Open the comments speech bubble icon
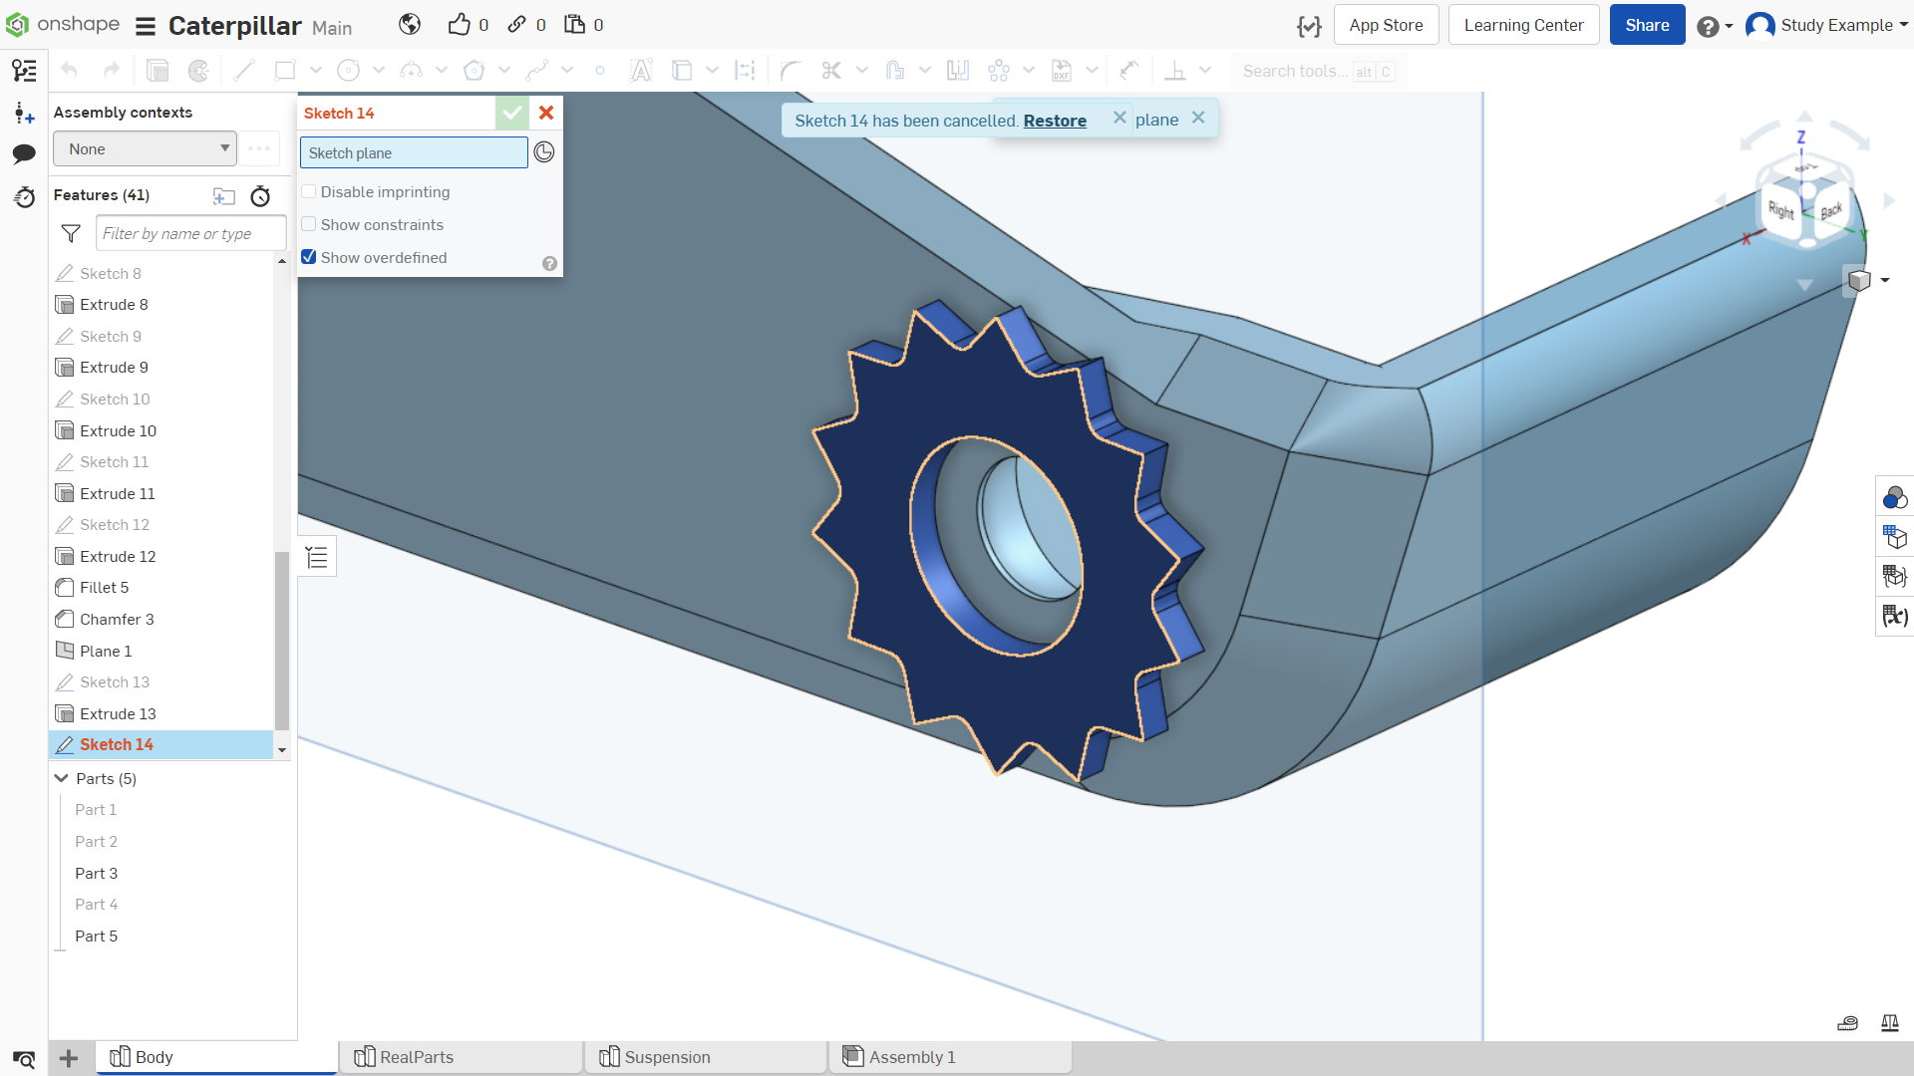The height and width of the screenshot is (1076, 1914). pyautogui.click(x=24, y=153)
